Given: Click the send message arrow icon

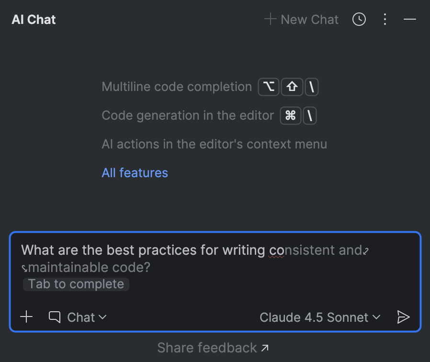Looking at the screenshot, I should coord(403,317).
